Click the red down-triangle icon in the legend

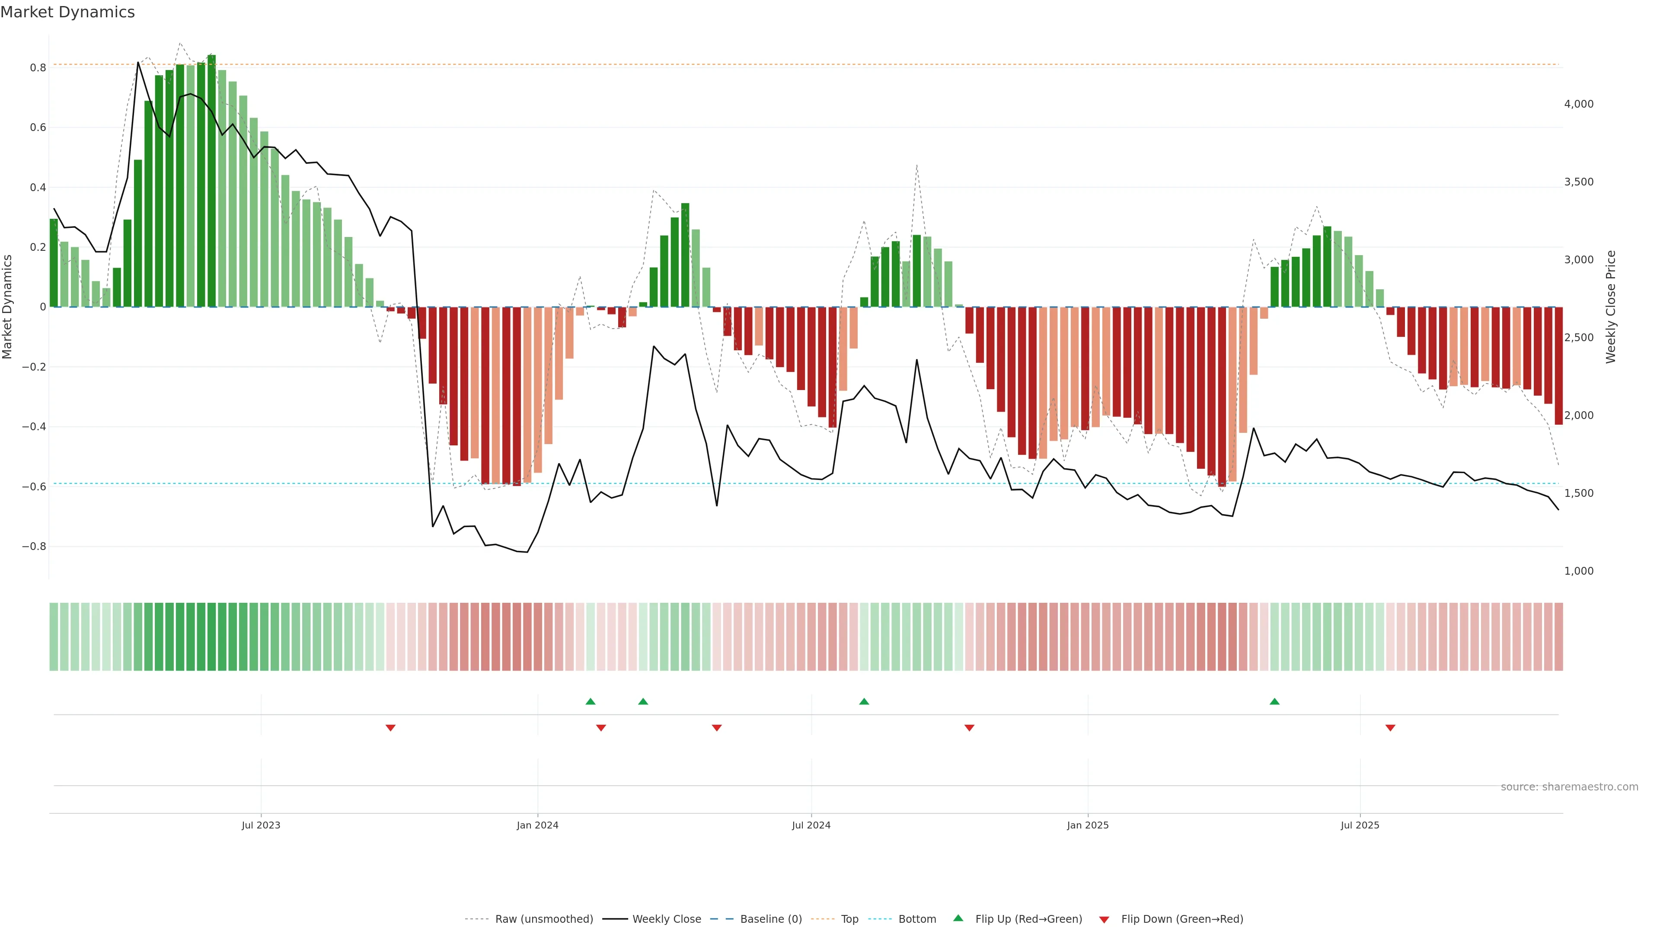coord(1104,919)
